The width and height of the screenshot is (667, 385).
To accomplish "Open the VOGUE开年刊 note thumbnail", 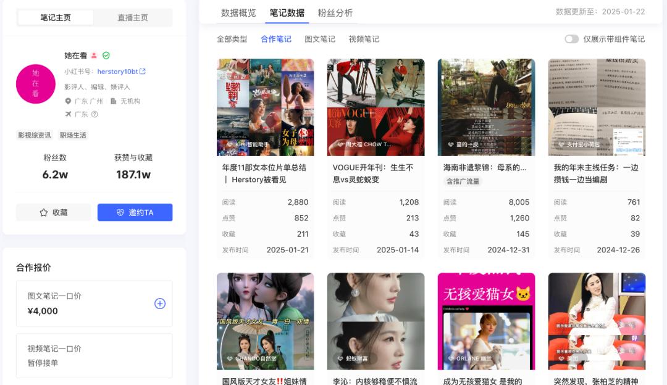I will point(375,107).
